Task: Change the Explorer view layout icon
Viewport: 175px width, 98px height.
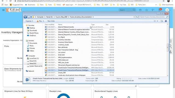Action: pos(155,21)
